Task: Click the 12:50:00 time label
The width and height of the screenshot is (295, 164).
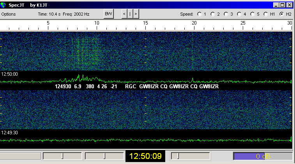Action: [x=9, y=74]
